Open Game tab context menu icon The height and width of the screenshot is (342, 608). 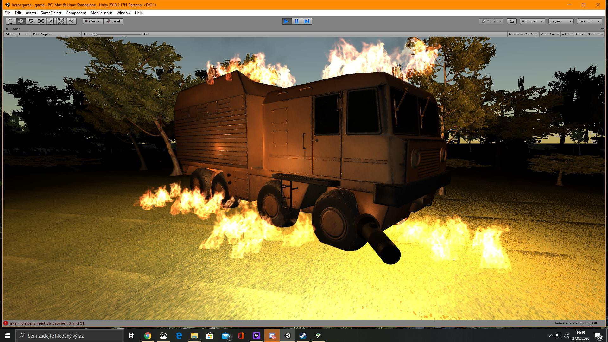(x=602, y=29)
